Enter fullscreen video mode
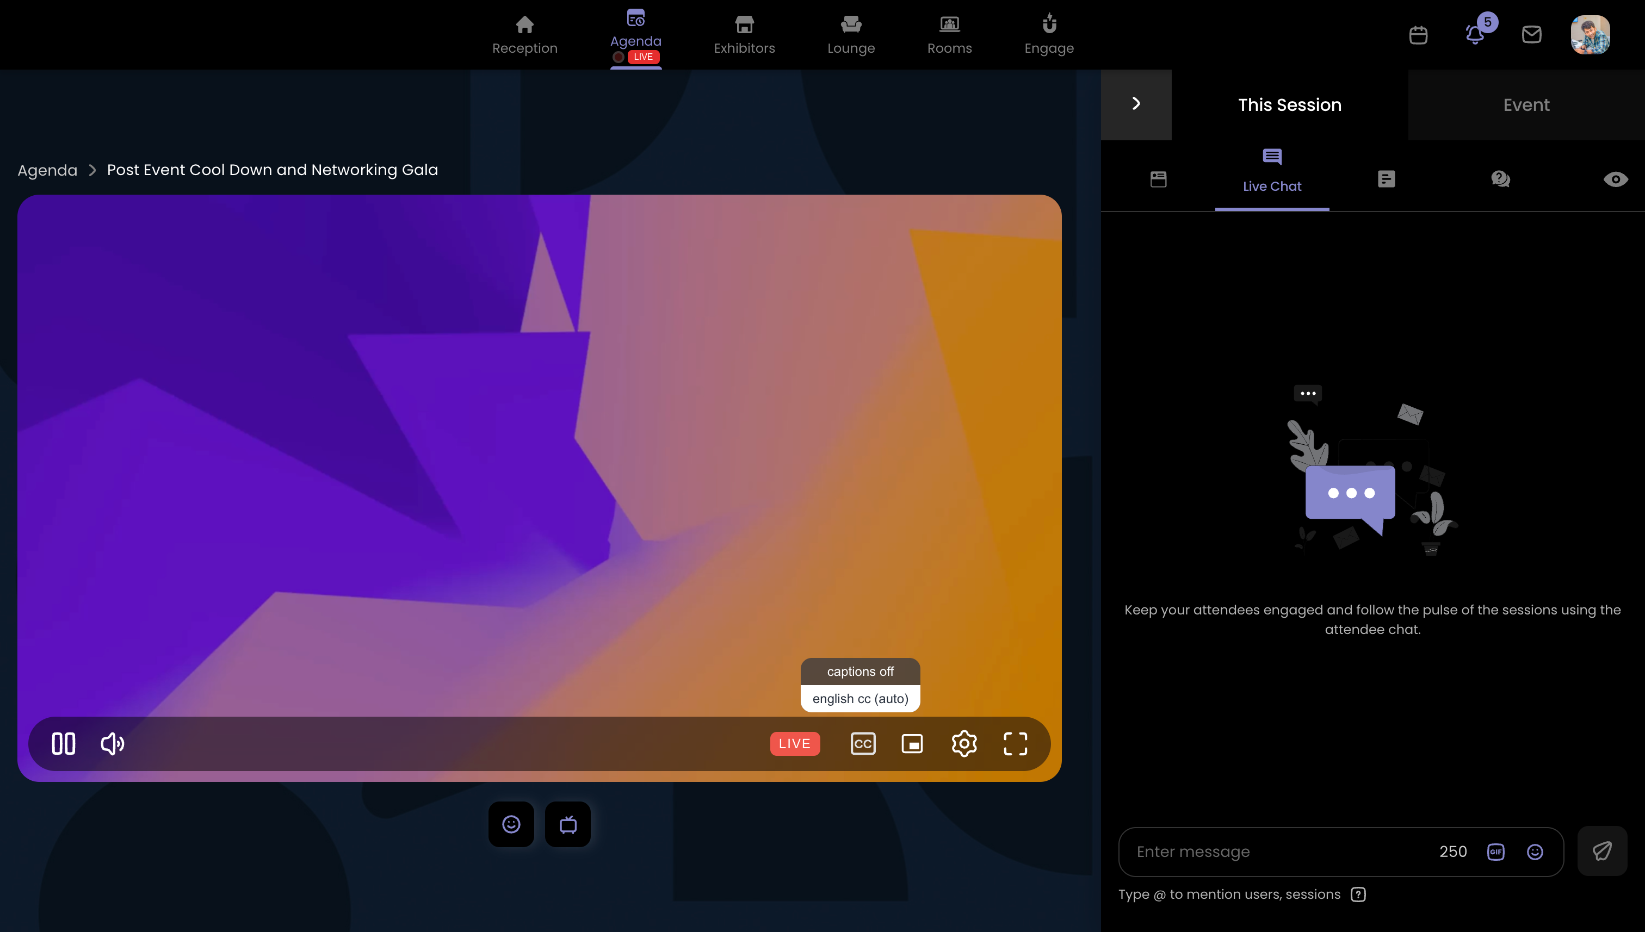This screenshot has height=932, width=1645. (1015, 744)
